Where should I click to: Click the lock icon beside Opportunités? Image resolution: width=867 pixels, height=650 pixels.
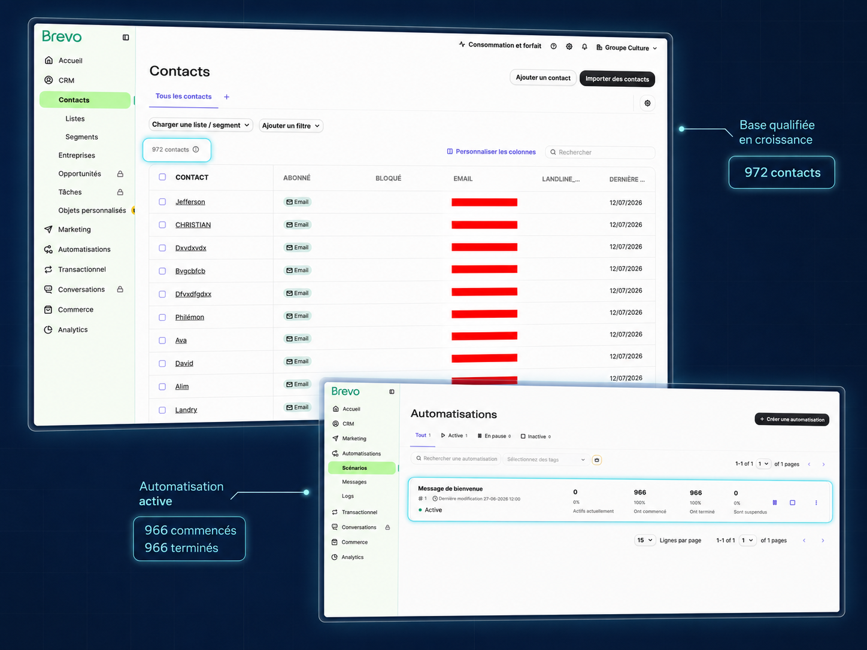point(120,174)
